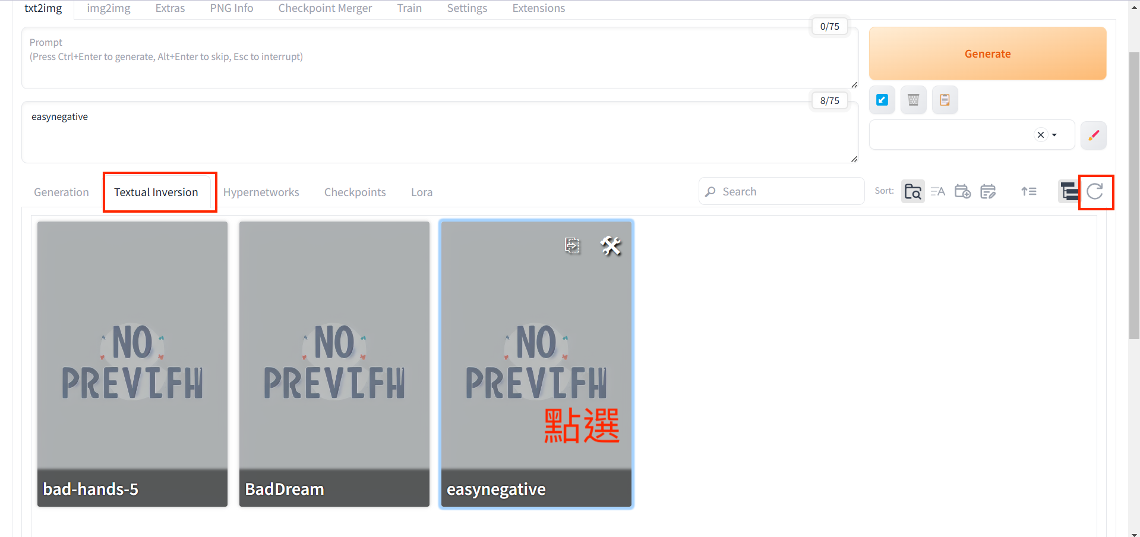Open the Lora sub-tab

coord(422,192)
